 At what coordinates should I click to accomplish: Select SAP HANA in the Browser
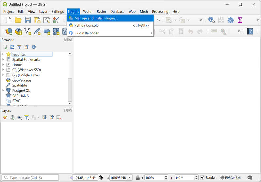pyautogui.click(x=21, y=96)
